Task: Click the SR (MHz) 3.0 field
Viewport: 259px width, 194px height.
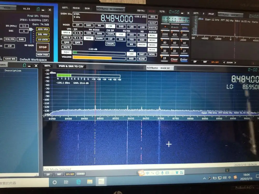Action: click(24, 26)
